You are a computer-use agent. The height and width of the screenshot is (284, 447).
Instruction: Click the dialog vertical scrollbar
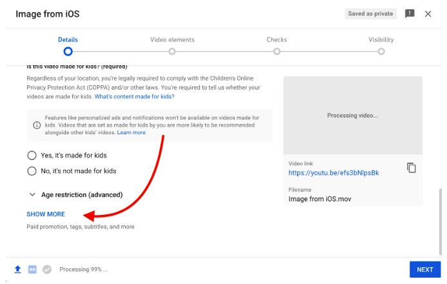coord(440,221)
